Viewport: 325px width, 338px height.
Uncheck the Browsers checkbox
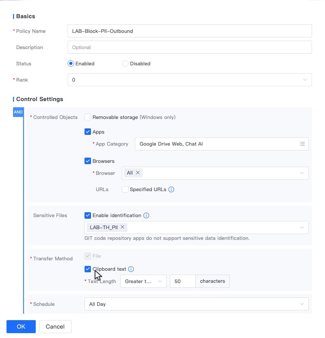[88, 161]
